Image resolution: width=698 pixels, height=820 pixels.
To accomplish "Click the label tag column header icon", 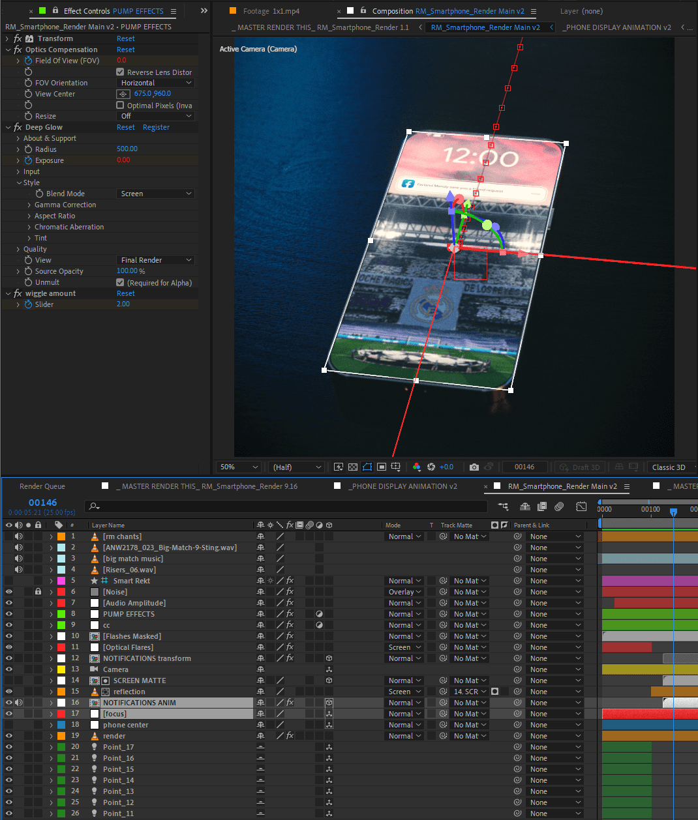I will (59, 525).
